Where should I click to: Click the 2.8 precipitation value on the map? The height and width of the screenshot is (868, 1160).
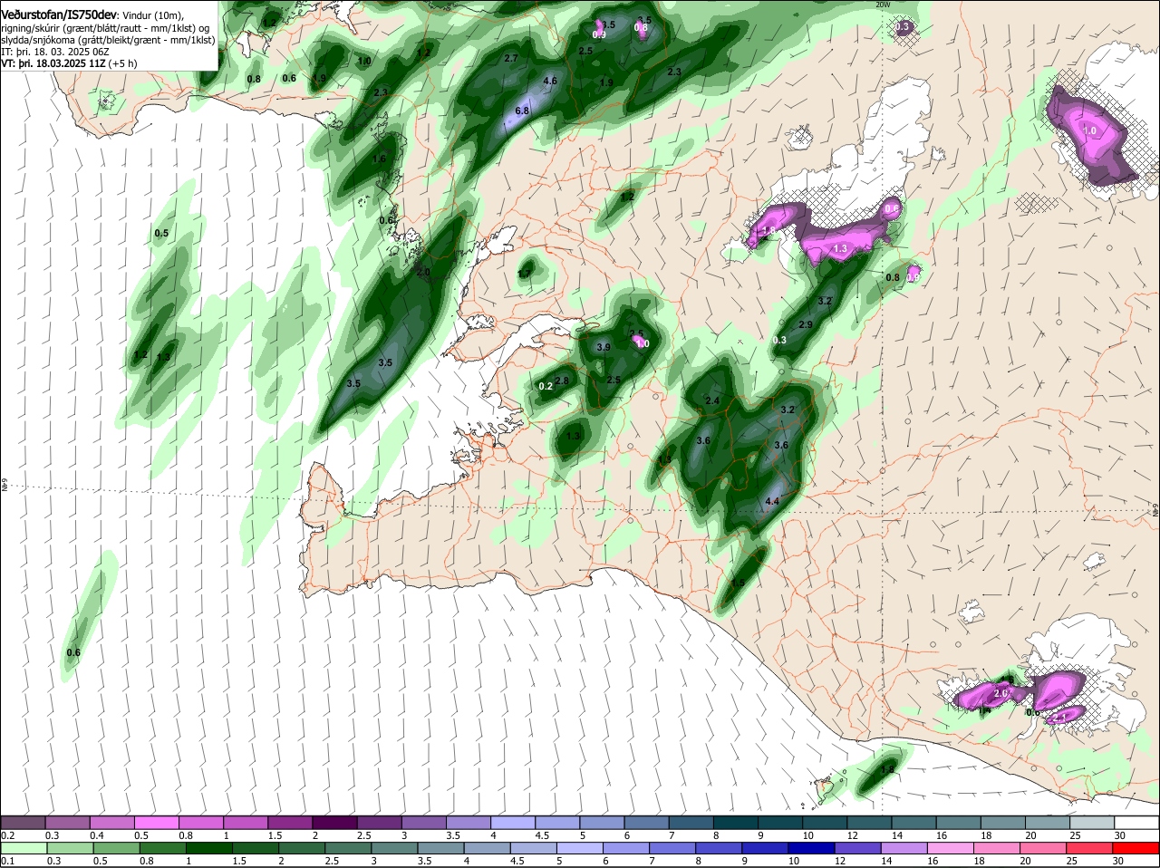tap(562, 381)
